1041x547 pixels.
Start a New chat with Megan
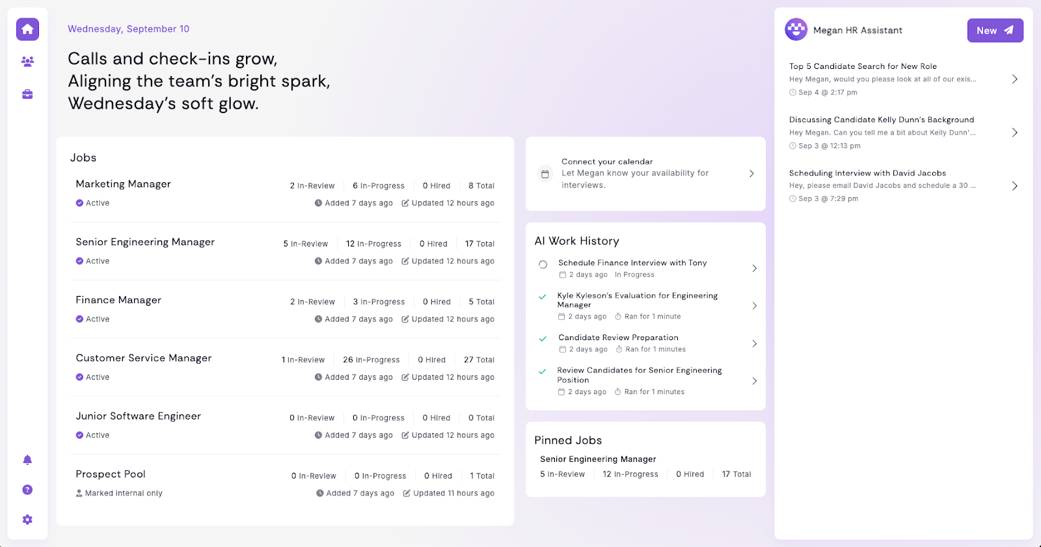click(995, 31)
